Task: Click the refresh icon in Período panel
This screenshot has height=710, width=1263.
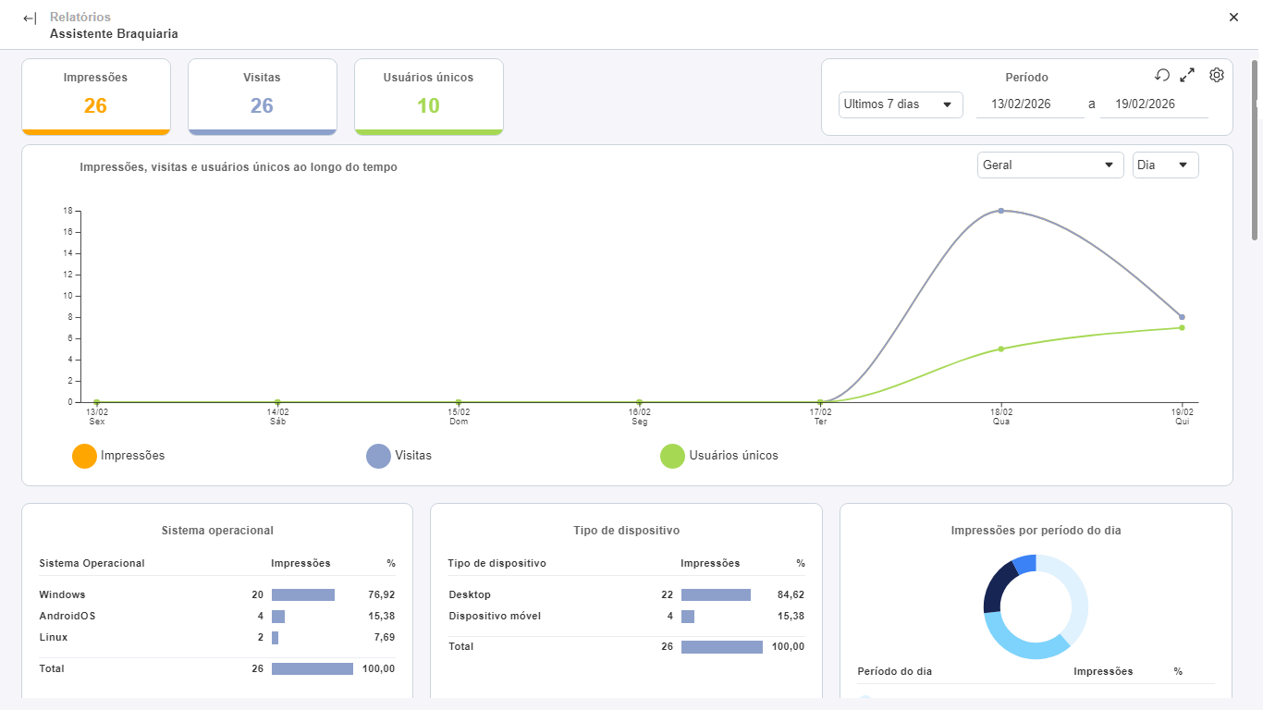Action: coord(1162,75)
